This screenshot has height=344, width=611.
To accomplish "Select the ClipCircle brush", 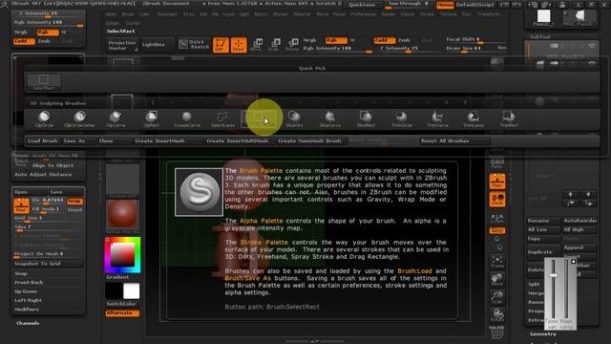I will [x=44, y=118].
